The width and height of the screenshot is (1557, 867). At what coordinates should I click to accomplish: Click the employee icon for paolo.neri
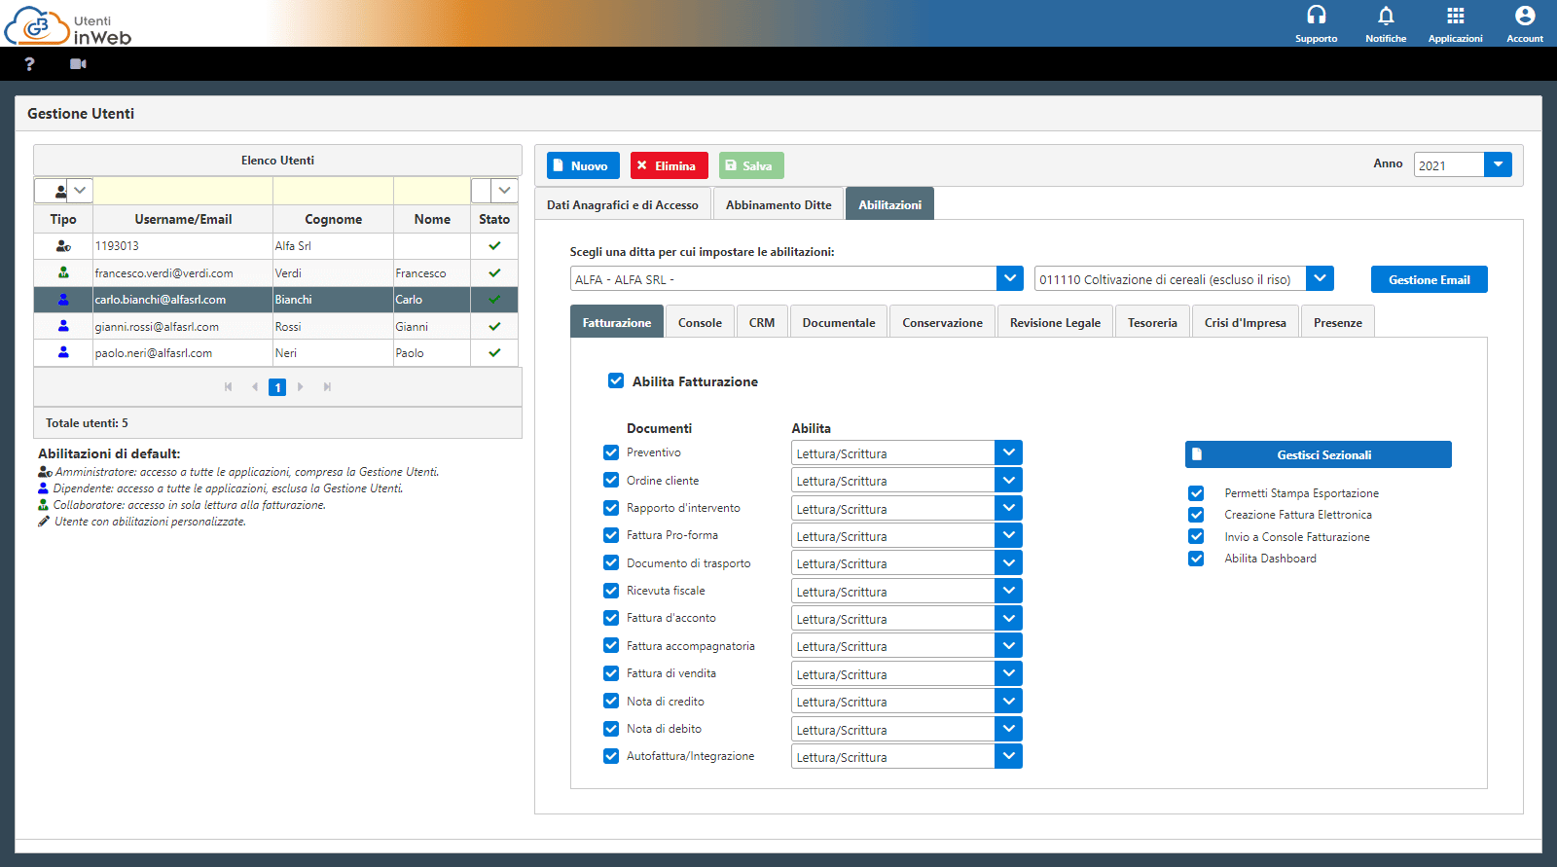click(x=63, y=353)
